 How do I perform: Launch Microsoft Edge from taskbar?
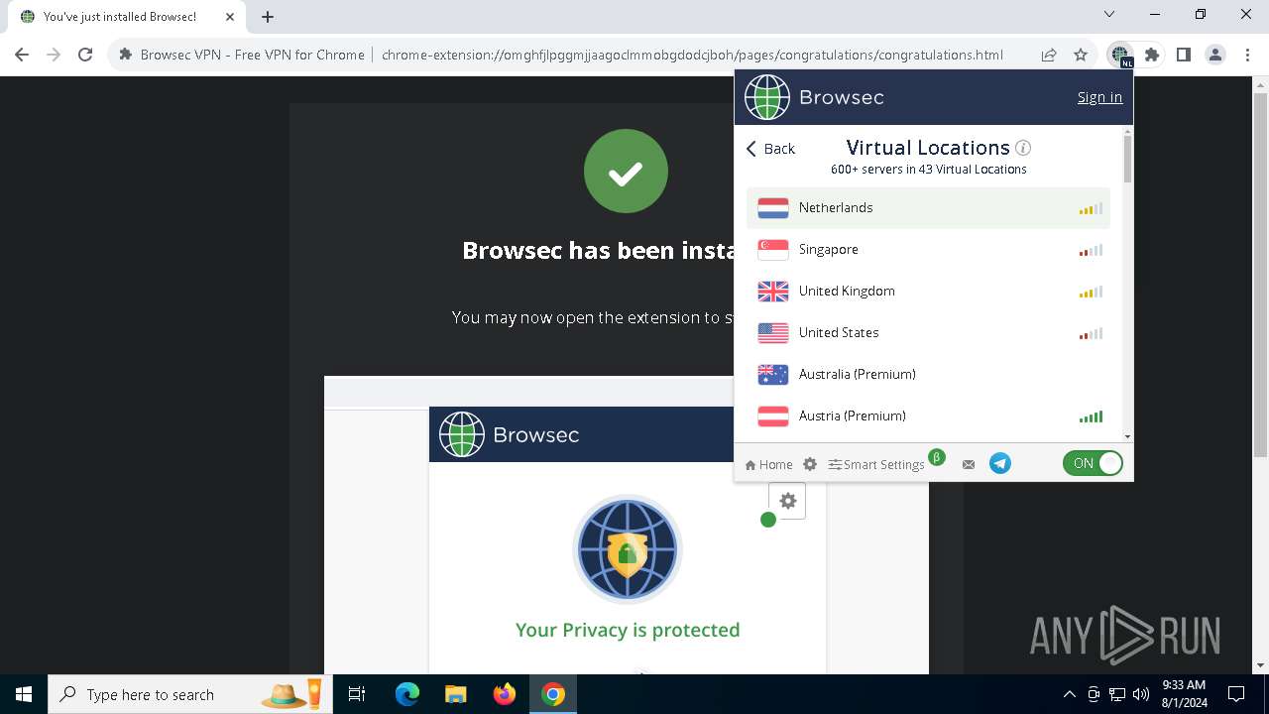(407, 695)
